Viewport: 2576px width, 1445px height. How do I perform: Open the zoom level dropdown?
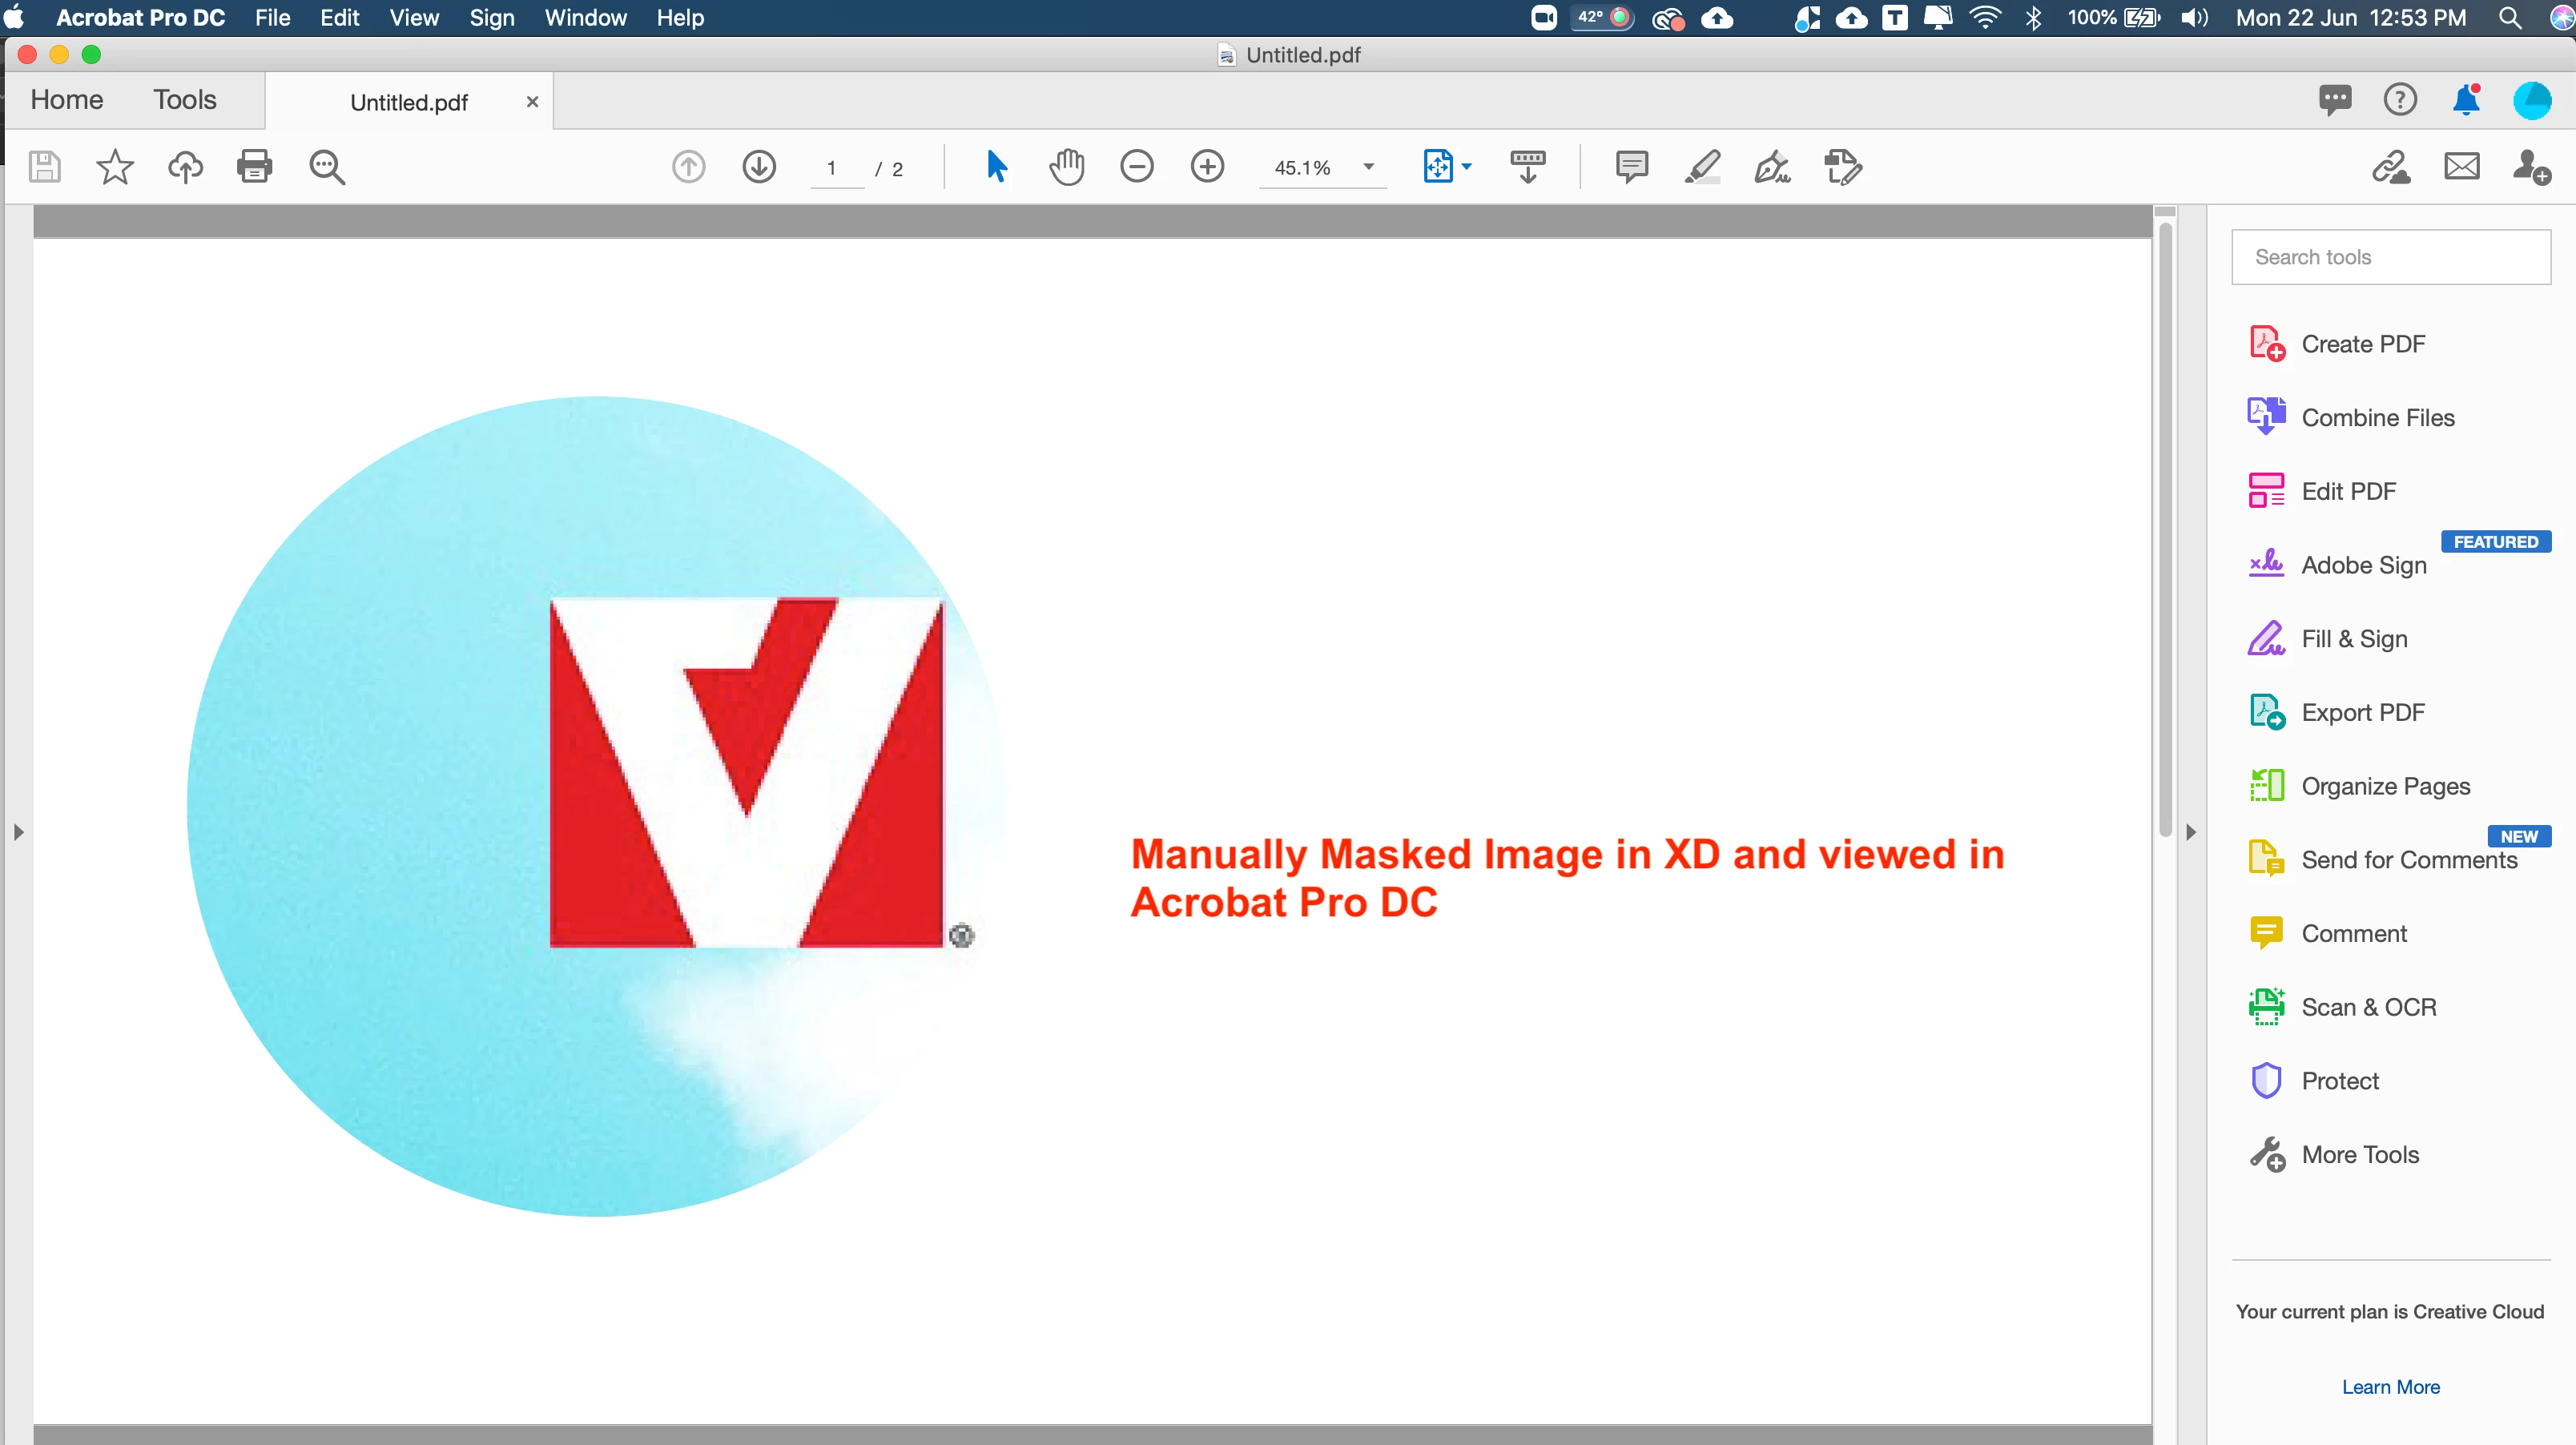click(x=1368, y=167)
